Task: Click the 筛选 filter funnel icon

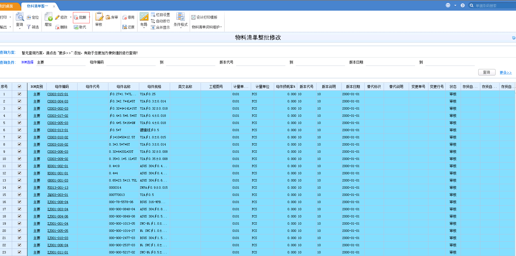Action: click(x=29, y=27)
